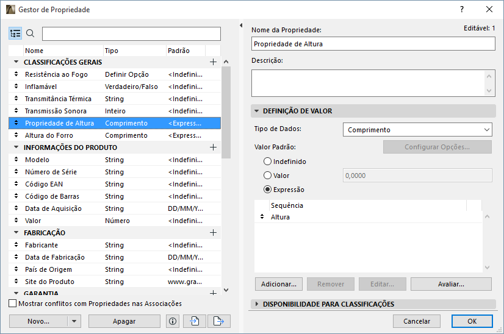This screenshot has width=504, height=334.
Task: Click the property list scrollbar thumb
Action: [x=226, y=112]
